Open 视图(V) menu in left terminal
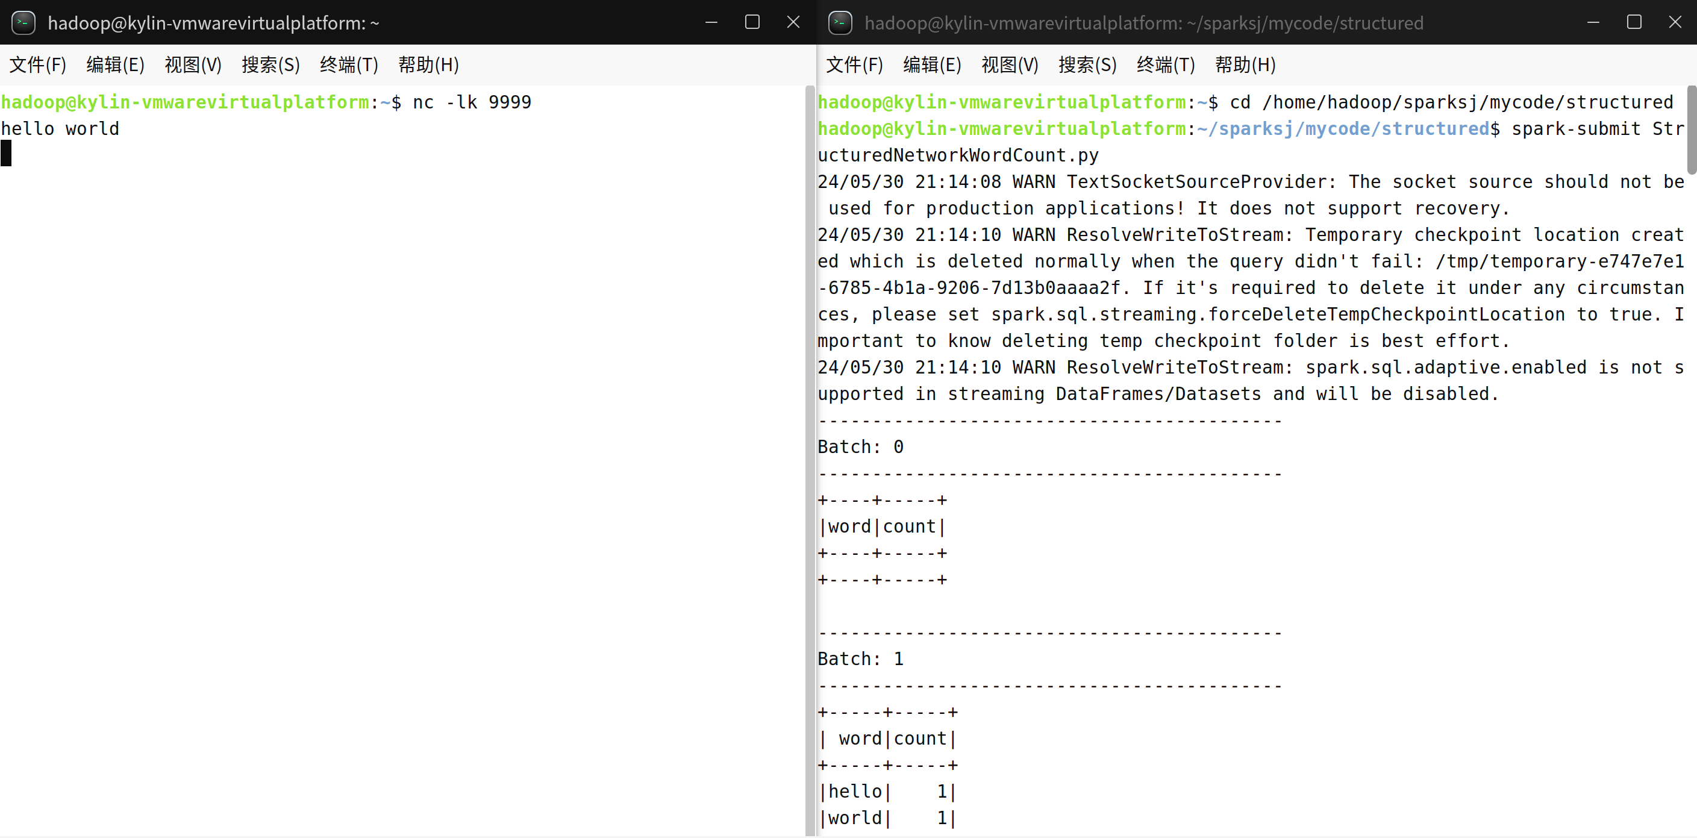1697x838 pixels. (193, 64)
